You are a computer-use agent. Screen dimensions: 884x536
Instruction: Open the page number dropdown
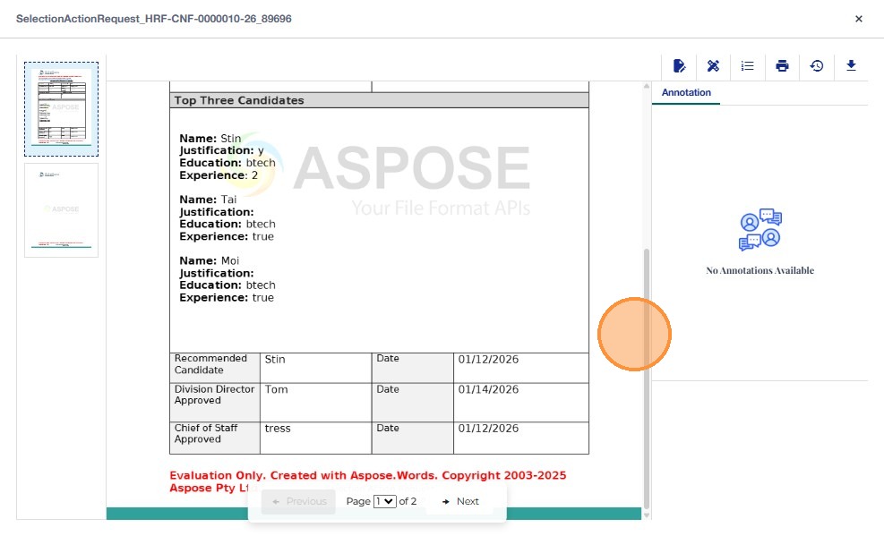click(384, 501)
